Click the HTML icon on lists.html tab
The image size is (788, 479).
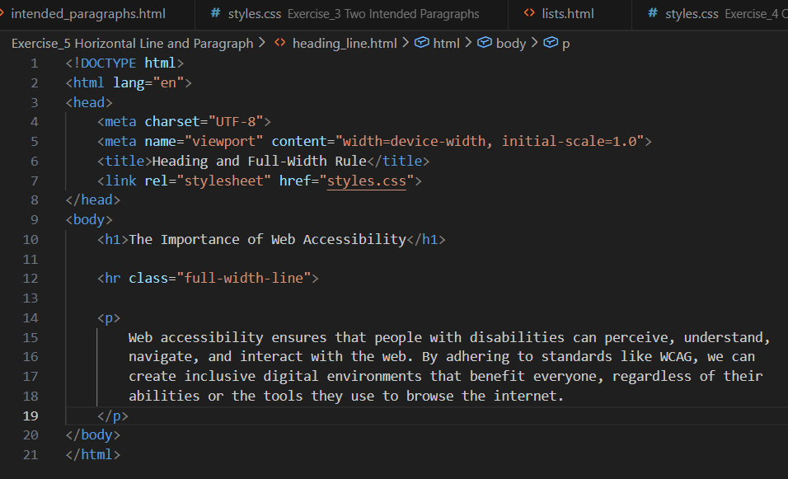tap(529, 14)
